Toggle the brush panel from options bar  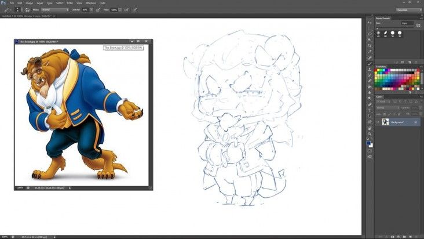pyautogui.click(x=27, y=10)
